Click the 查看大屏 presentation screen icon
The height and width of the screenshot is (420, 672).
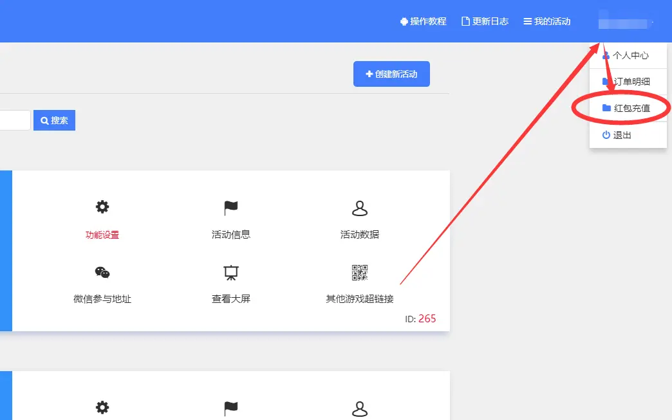click(x=231, y=273)
